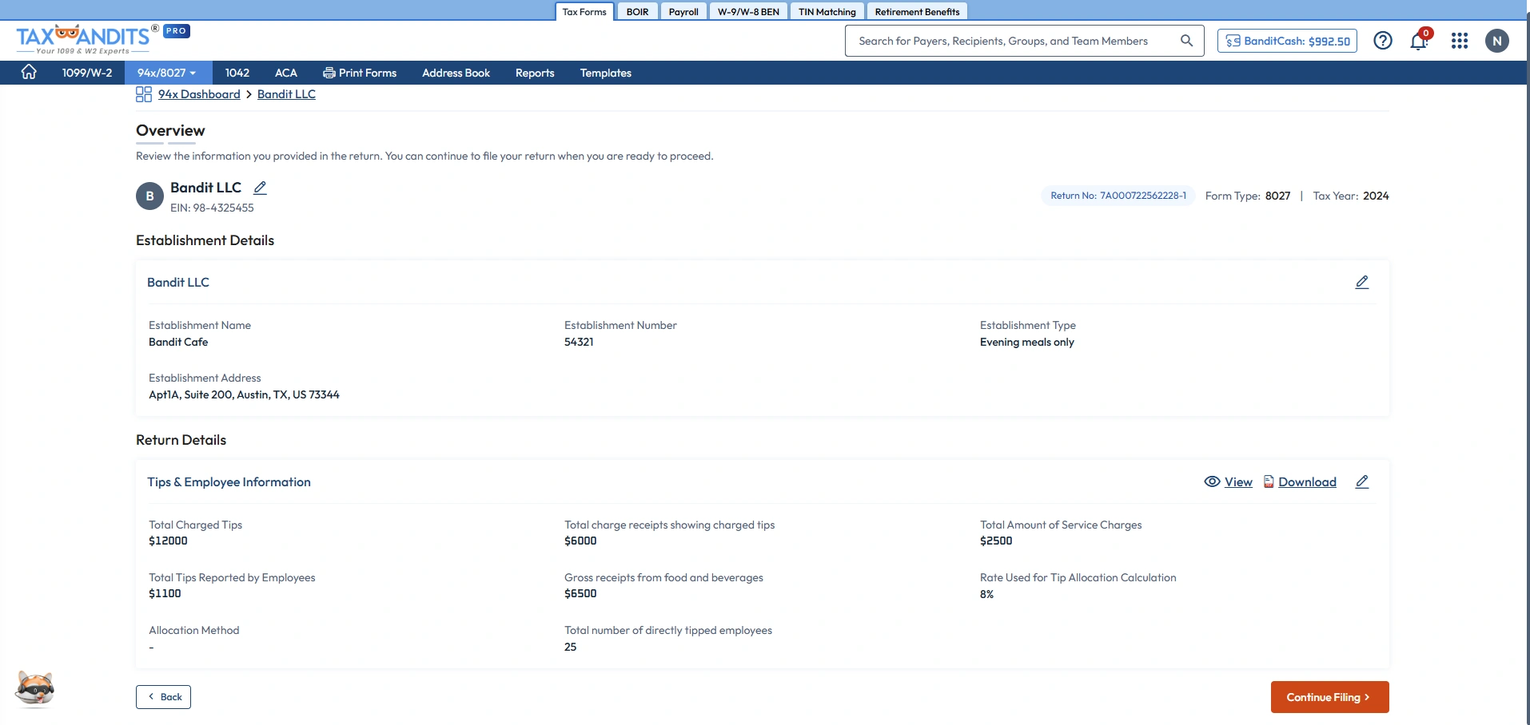1530x725 pixels.
Task: Edit Tips & Employee Information pencil icon
Action: 1362,481
